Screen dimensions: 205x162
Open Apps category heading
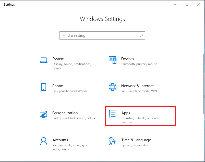coord(126,113)
